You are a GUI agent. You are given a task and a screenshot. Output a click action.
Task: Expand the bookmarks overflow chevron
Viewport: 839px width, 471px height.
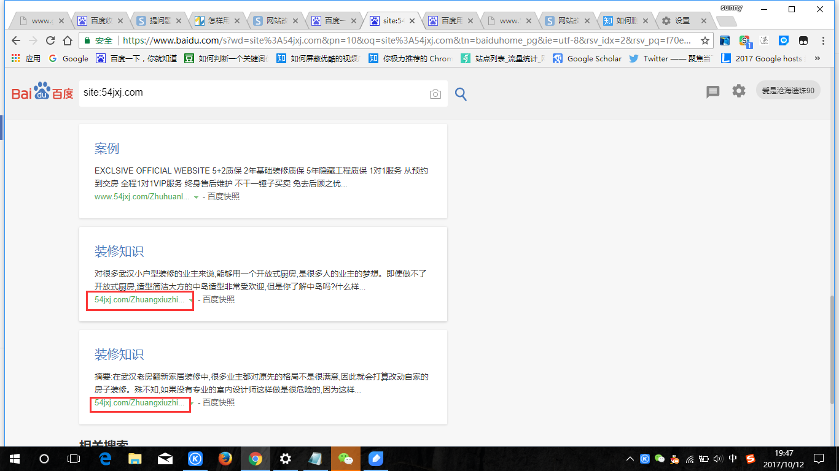(817, 58)
